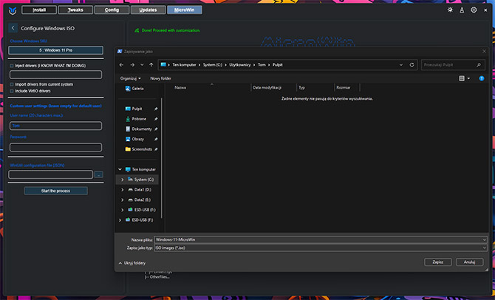Sort by Nazwa column header
495x300 pixels.
tap(180, 87)
